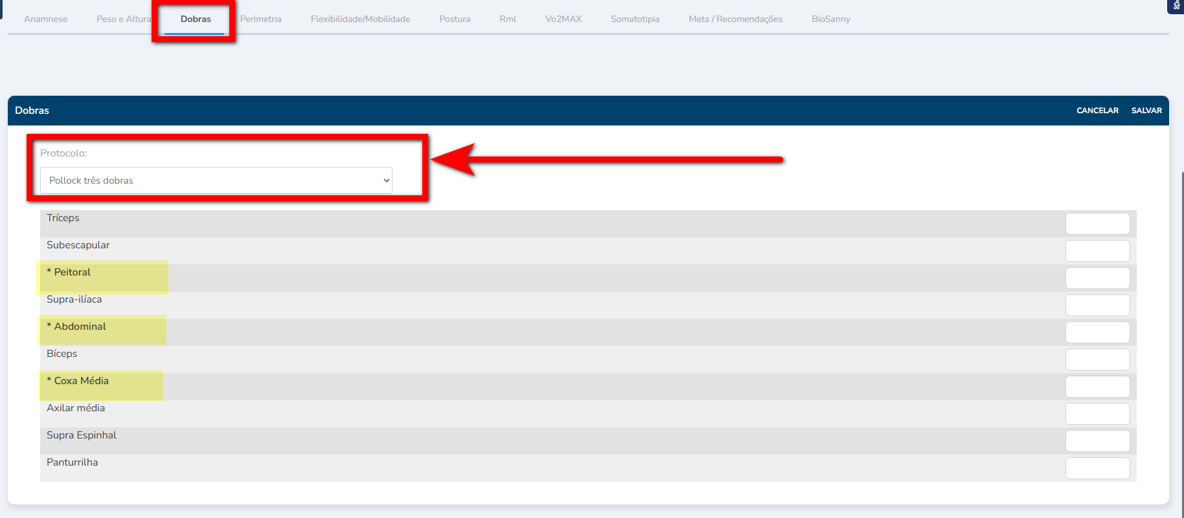
Task: Open the Peso e Altura tab
Action: (x=123, y=19)
